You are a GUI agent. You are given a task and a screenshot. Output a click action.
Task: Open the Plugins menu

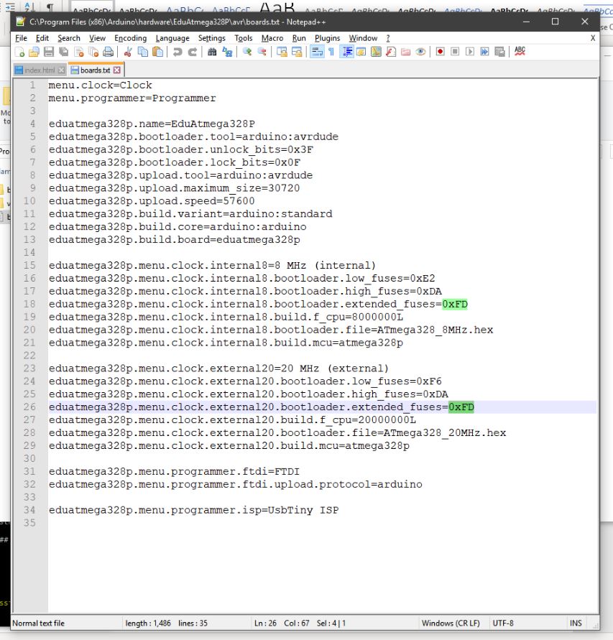pyautogui.click(x=327, y=38)
